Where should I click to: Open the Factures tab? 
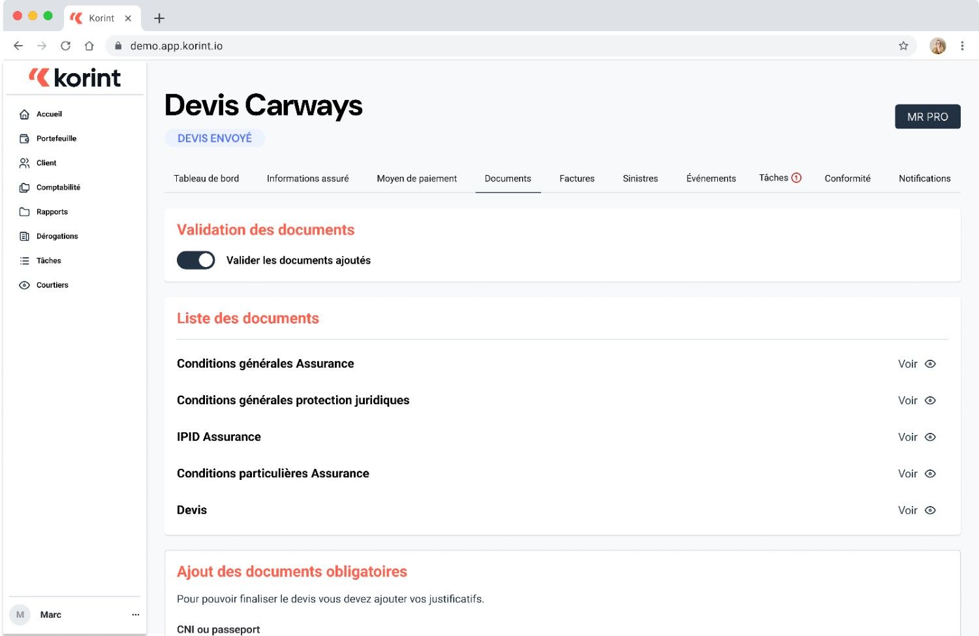pyautogui.click(x=577, y=178)
